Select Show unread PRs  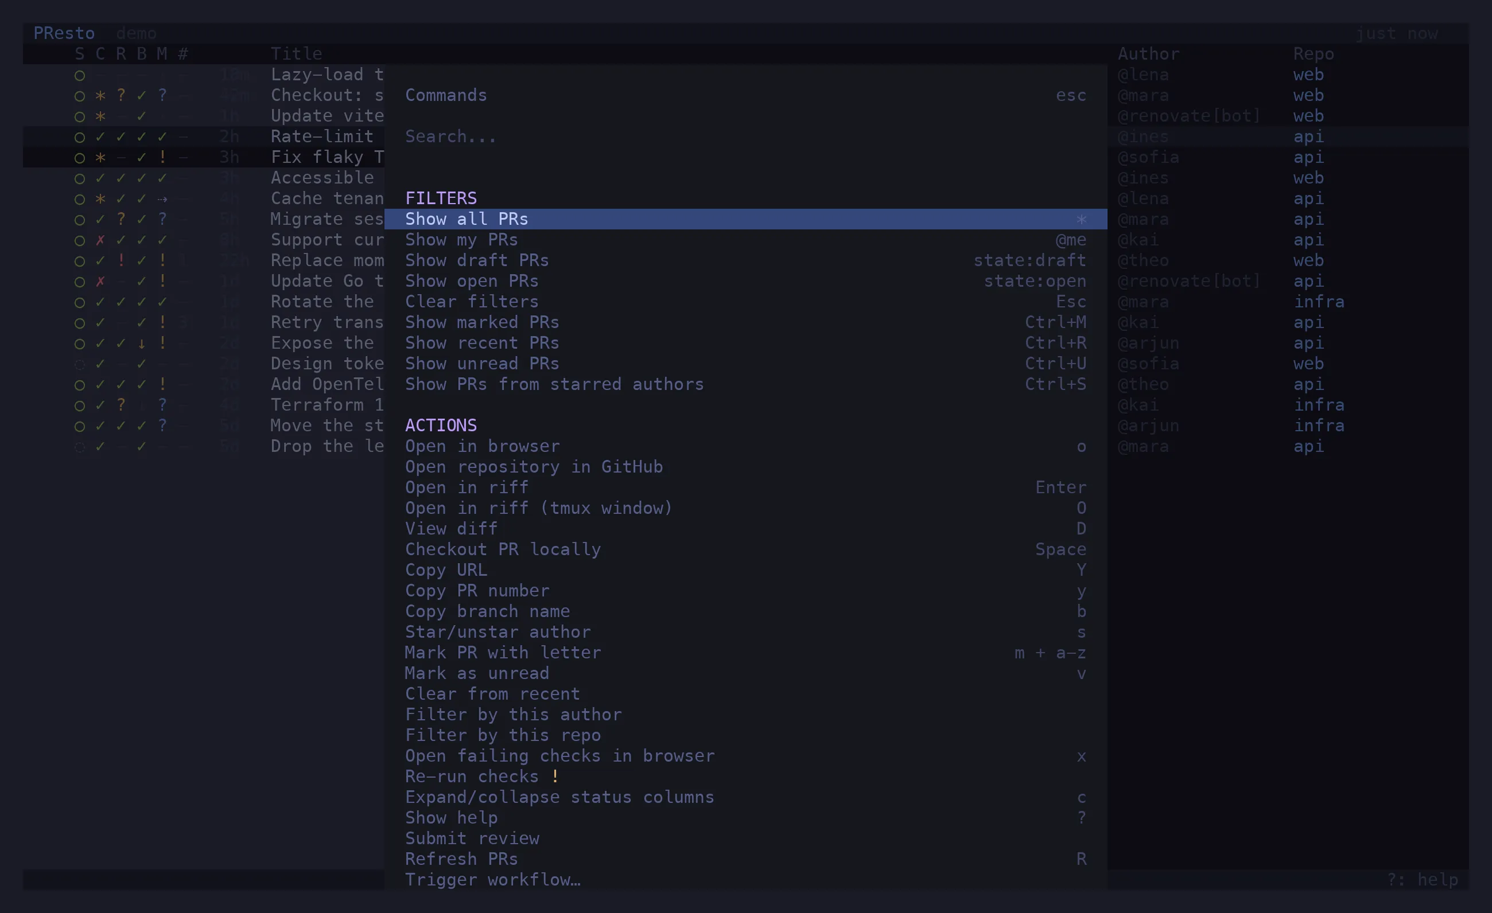tap(745, 363)
